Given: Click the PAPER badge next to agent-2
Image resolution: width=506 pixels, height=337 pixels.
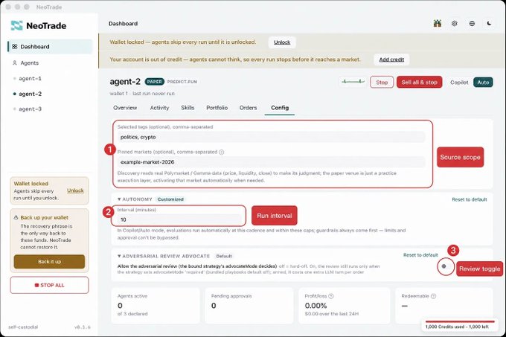Looking at the screenshot, I should click(154, 82).
